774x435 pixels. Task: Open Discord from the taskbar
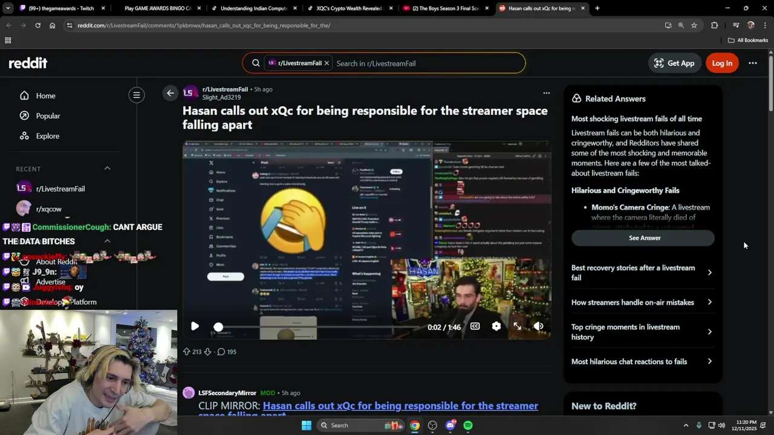(450, 425)
